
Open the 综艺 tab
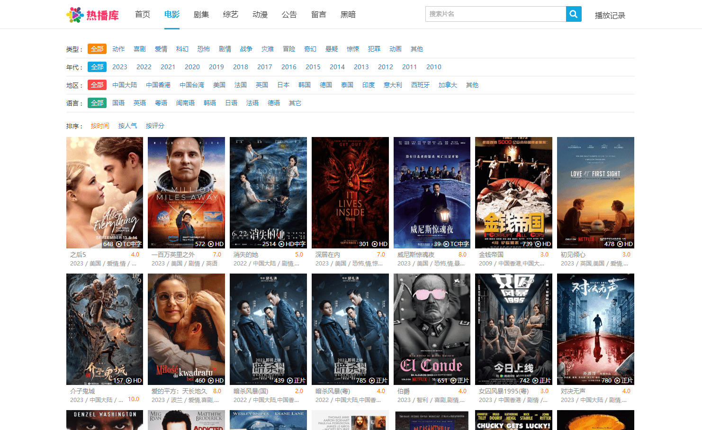(x=231, y=14)
